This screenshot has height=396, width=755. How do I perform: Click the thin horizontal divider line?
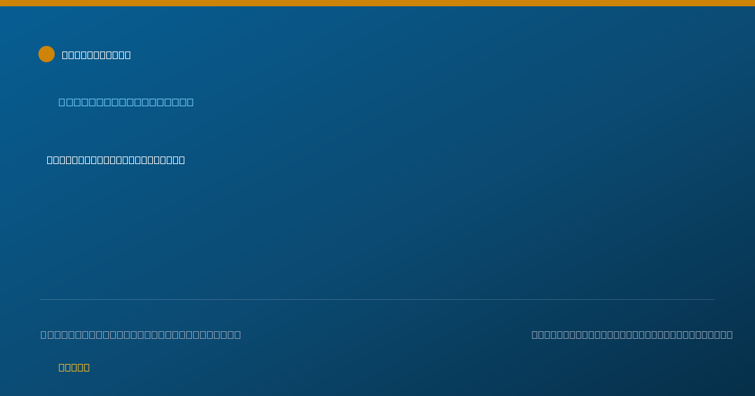377,299
